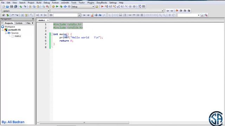The image size is (225, 126).
Task: Collapse the Sources folder node
Action: pyautogui.click(x=6, y=33)
